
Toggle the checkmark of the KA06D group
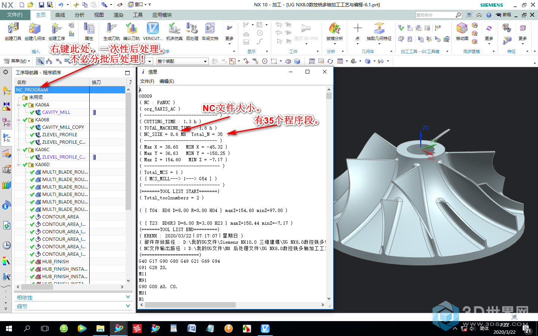tap(25, 165)
